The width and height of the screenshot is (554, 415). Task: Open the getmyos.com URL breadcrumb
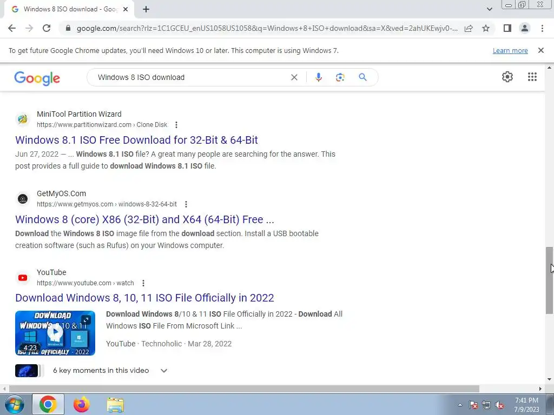click(107, 204)
